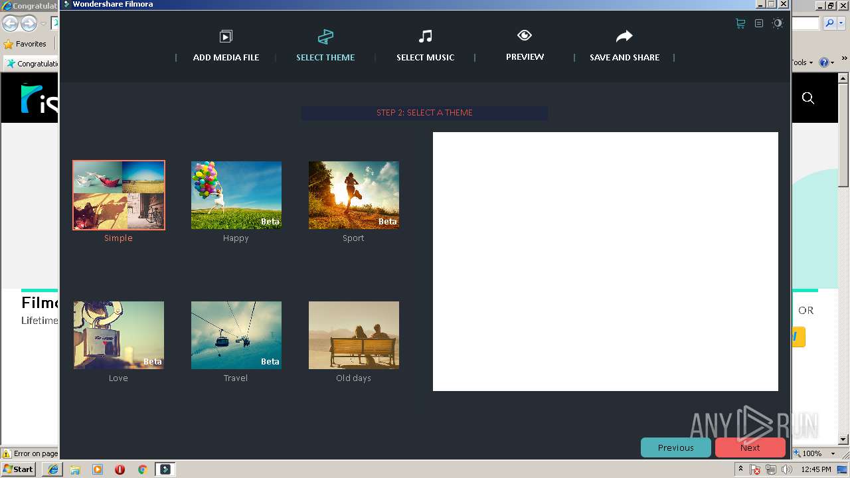Click the music note icon
Image resolution: width=850 pixels, height=478 pixels.
tap(426, 36)
